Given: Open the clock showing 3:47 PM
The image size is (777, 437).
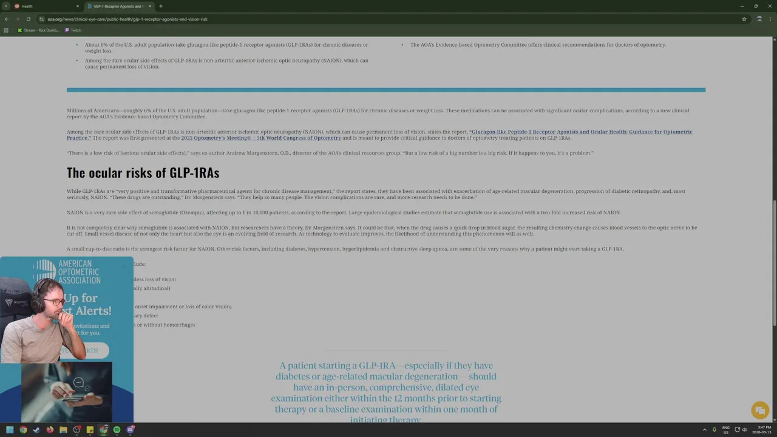Looking at the screenshot, I should point(762,430).
